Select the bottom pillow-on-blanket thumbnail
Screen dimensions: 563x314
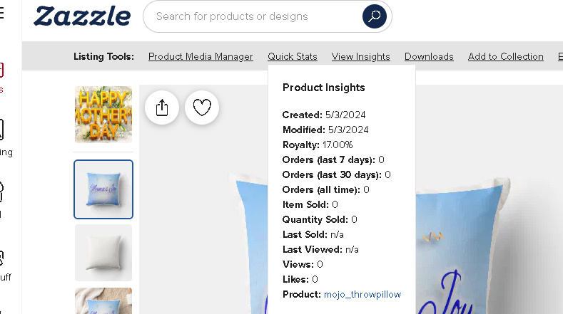tap(103, 300)
